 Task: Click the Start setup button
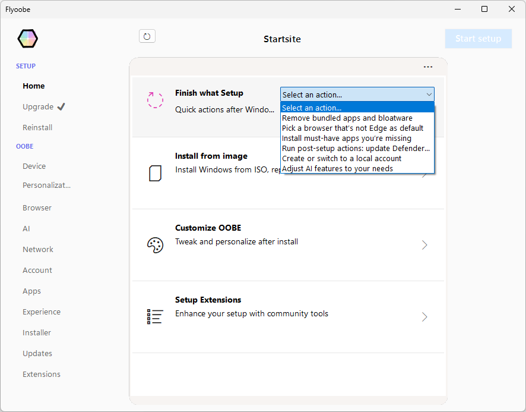[x=478, y=39]
